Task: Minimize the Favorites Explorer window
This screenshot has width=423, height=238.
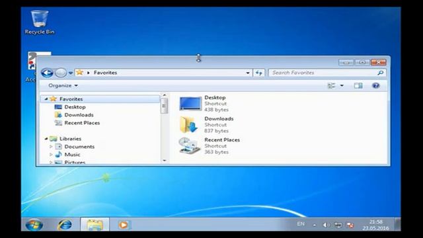Action: pyautogui.click(x=346, y=62)
